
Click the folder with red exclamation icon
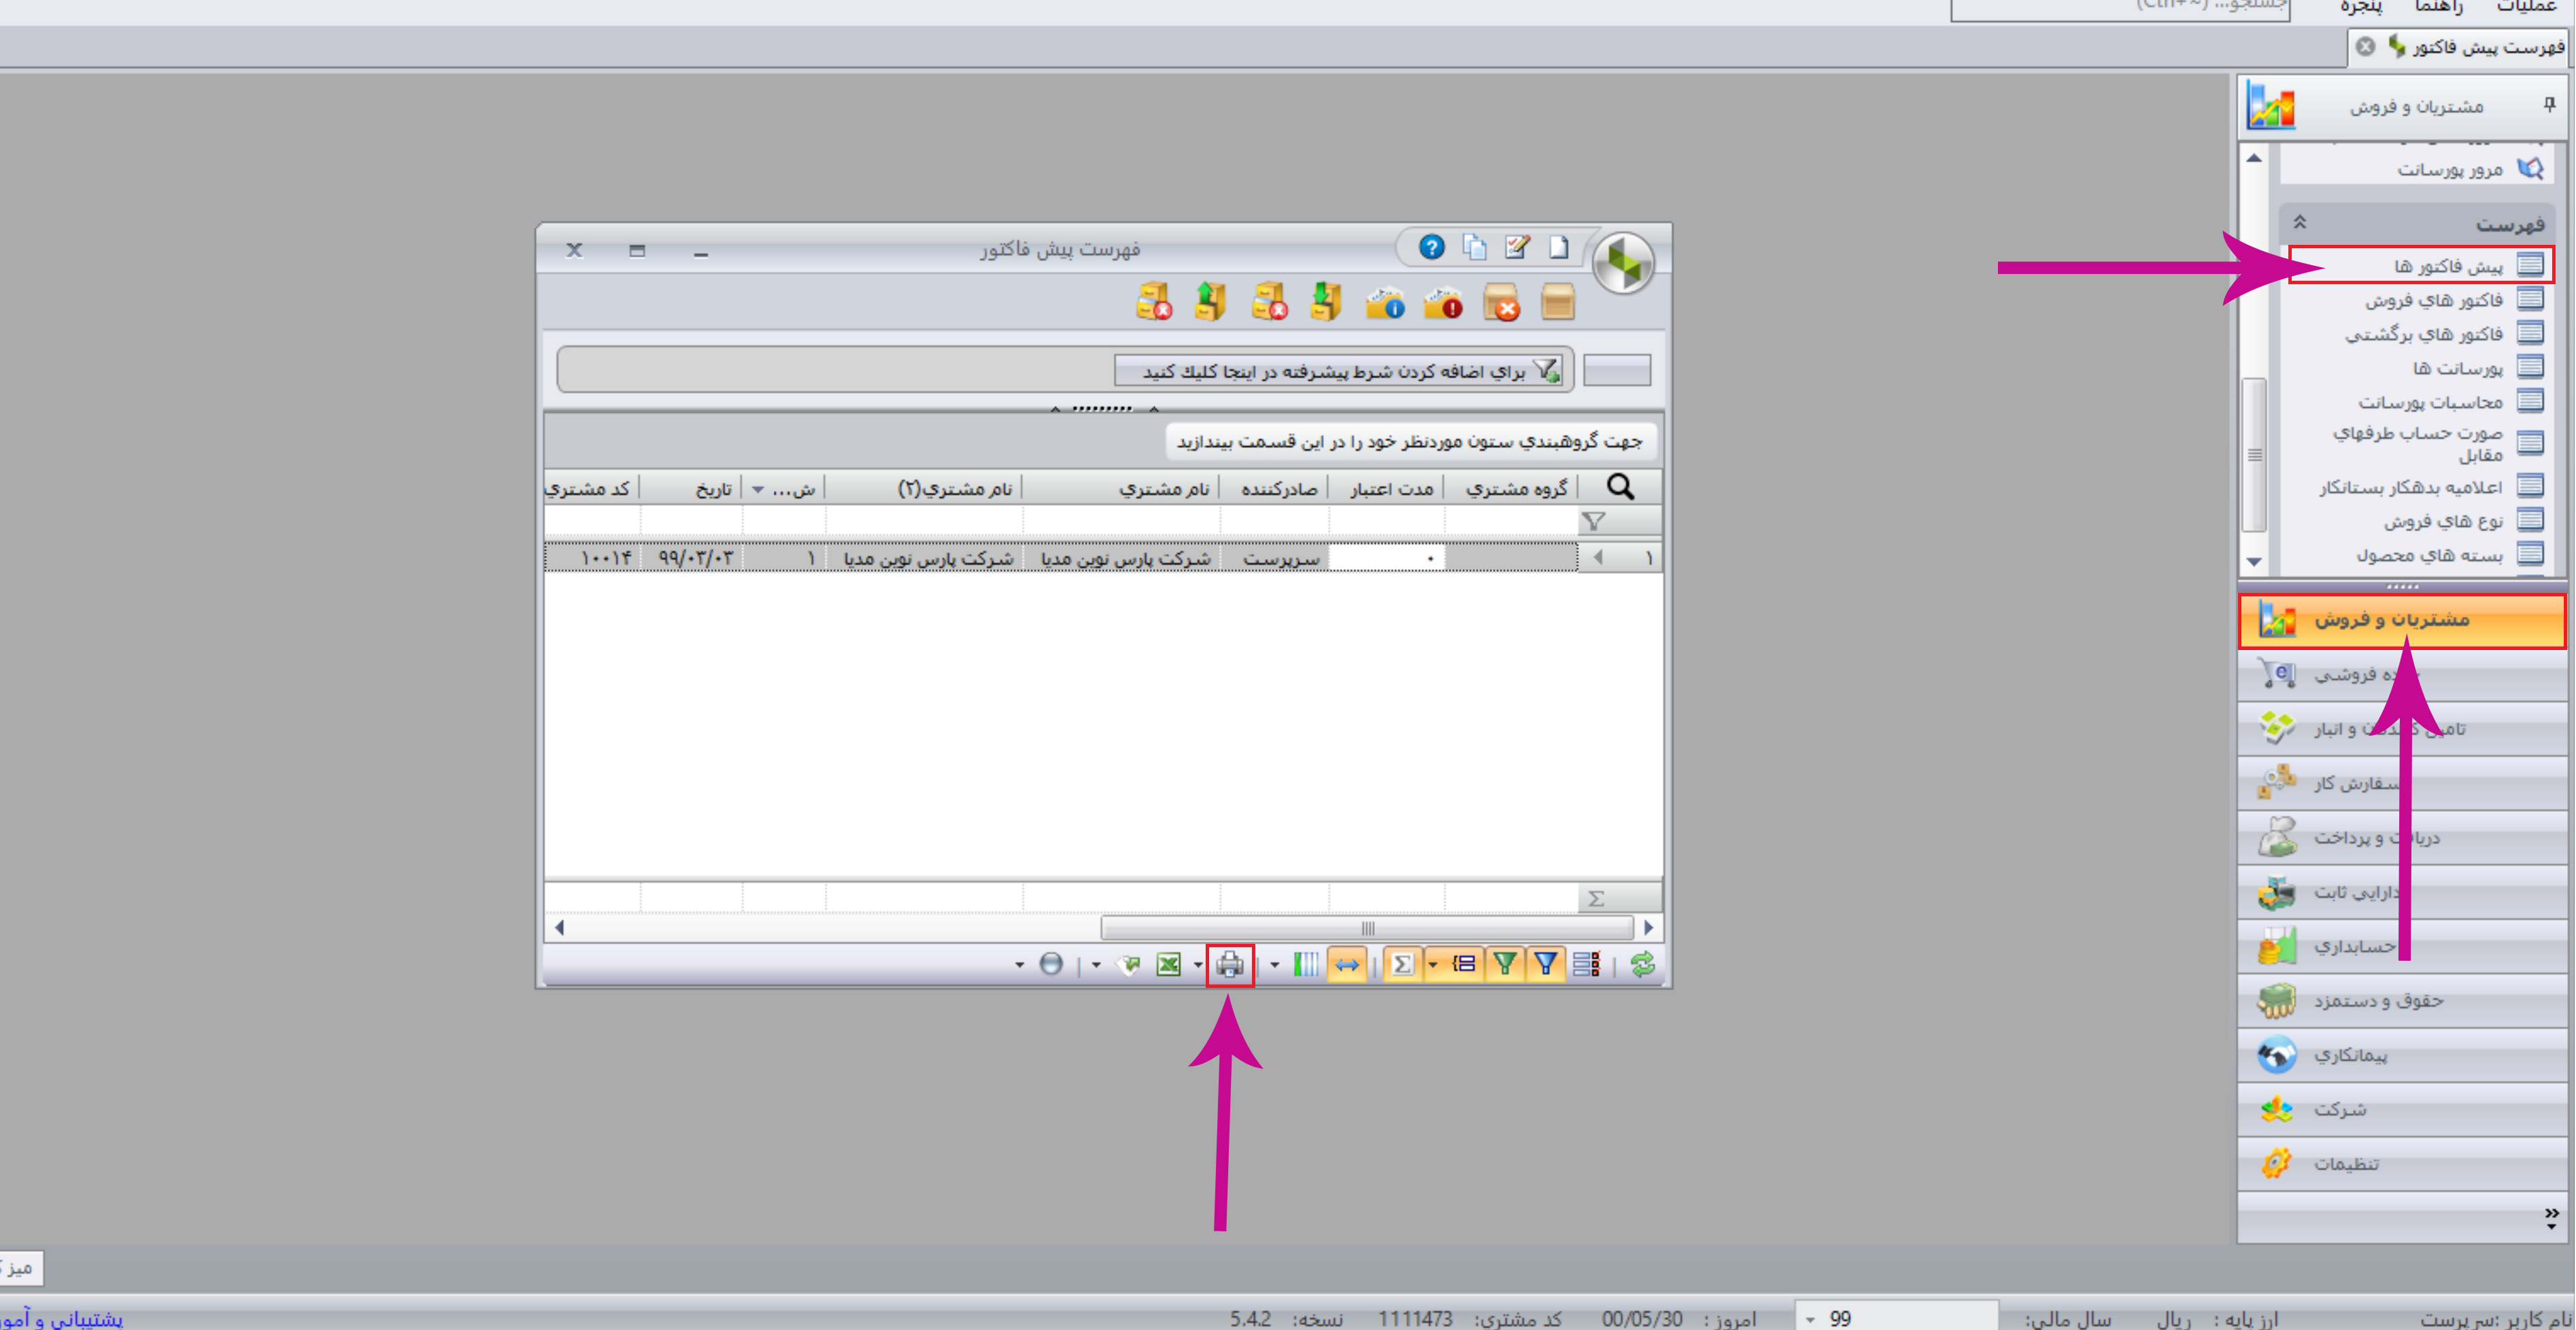pyautogui.click(x=1443, y=302)
